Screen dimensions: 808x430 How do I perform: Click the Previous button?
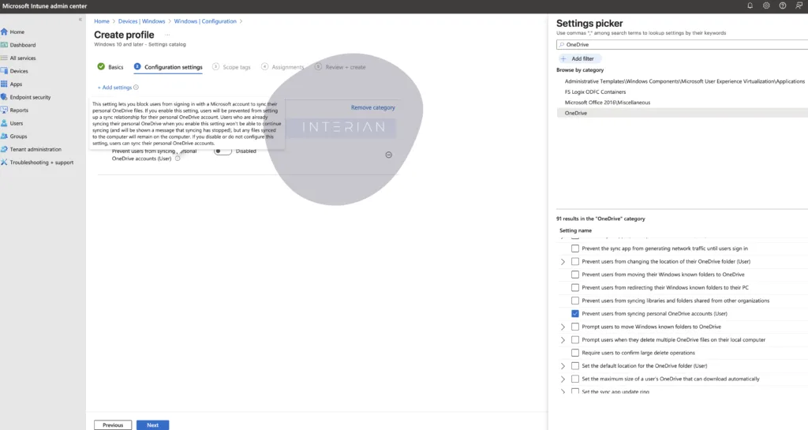pyautogui.click(x=113, y=424)
